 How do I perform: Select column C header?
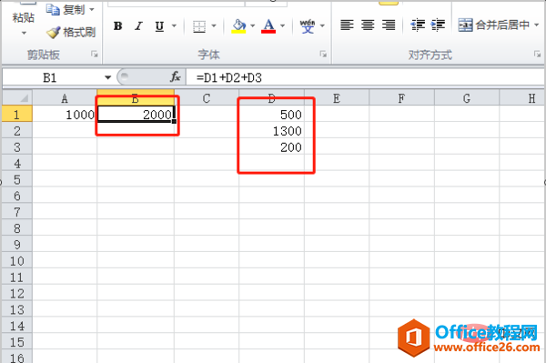(x=207, y=98)
